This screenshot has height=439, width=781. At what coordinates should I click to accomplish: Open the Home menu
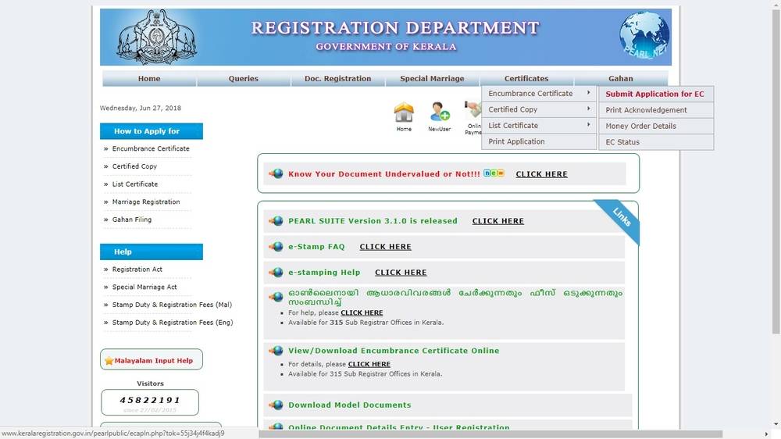(149, 78)
